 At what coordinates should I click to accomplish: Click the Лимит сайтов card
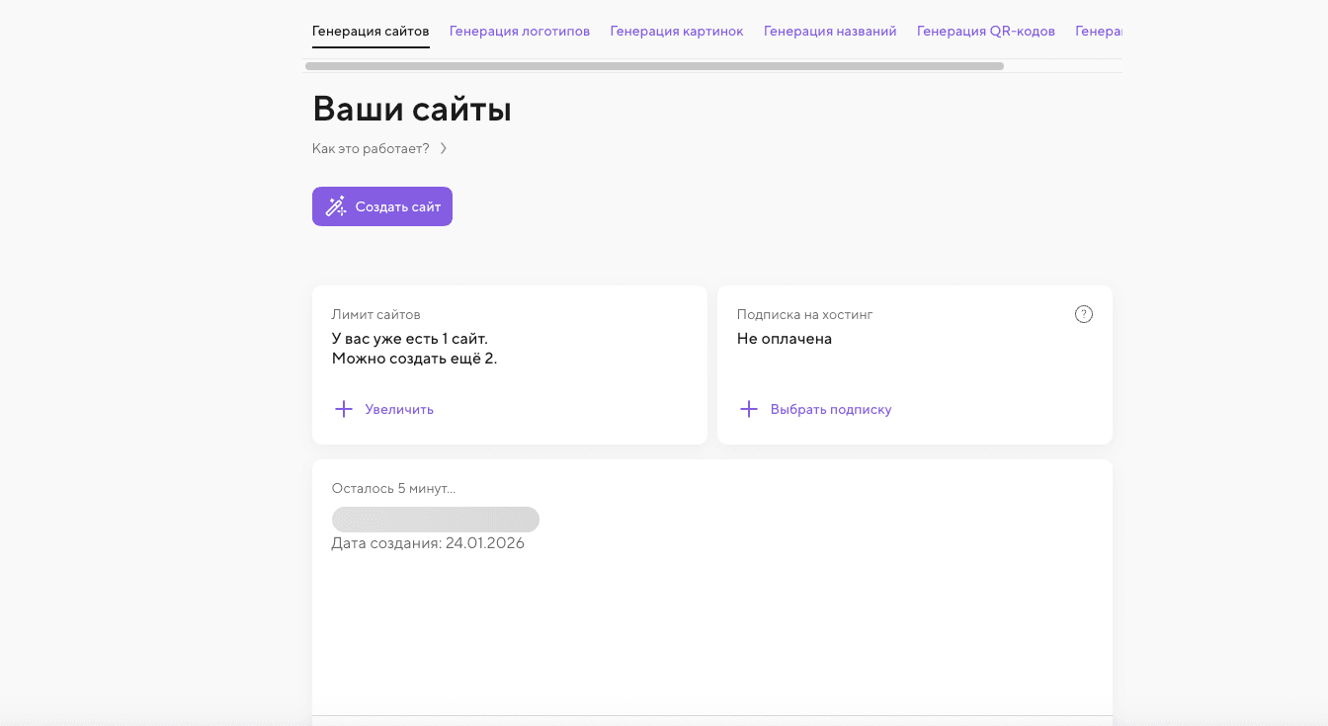510,365
